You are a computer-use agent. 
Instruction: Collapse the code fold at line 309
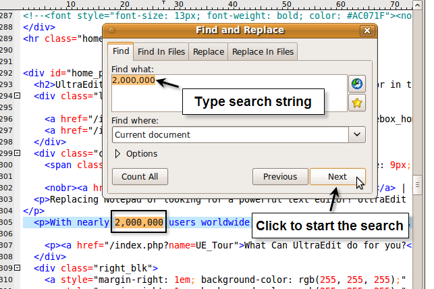click(x=17, y=268)
